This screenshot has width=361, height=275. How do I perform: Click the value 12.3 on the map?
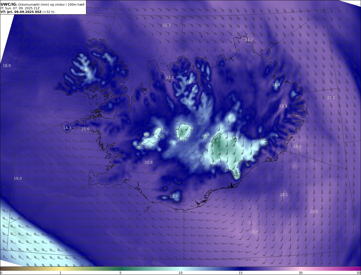174,197
